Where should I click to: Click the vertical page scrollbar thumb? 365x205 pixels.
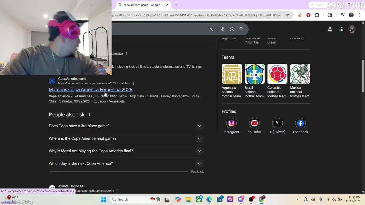pos(363,76)
